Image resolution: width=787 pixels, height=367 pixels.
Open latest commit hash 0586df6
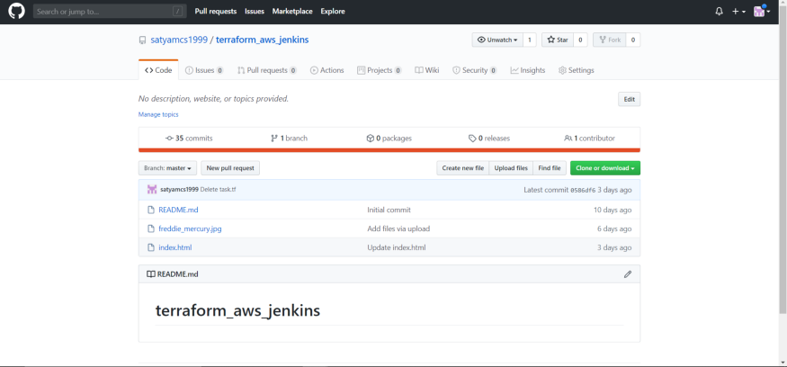(583, 190)
